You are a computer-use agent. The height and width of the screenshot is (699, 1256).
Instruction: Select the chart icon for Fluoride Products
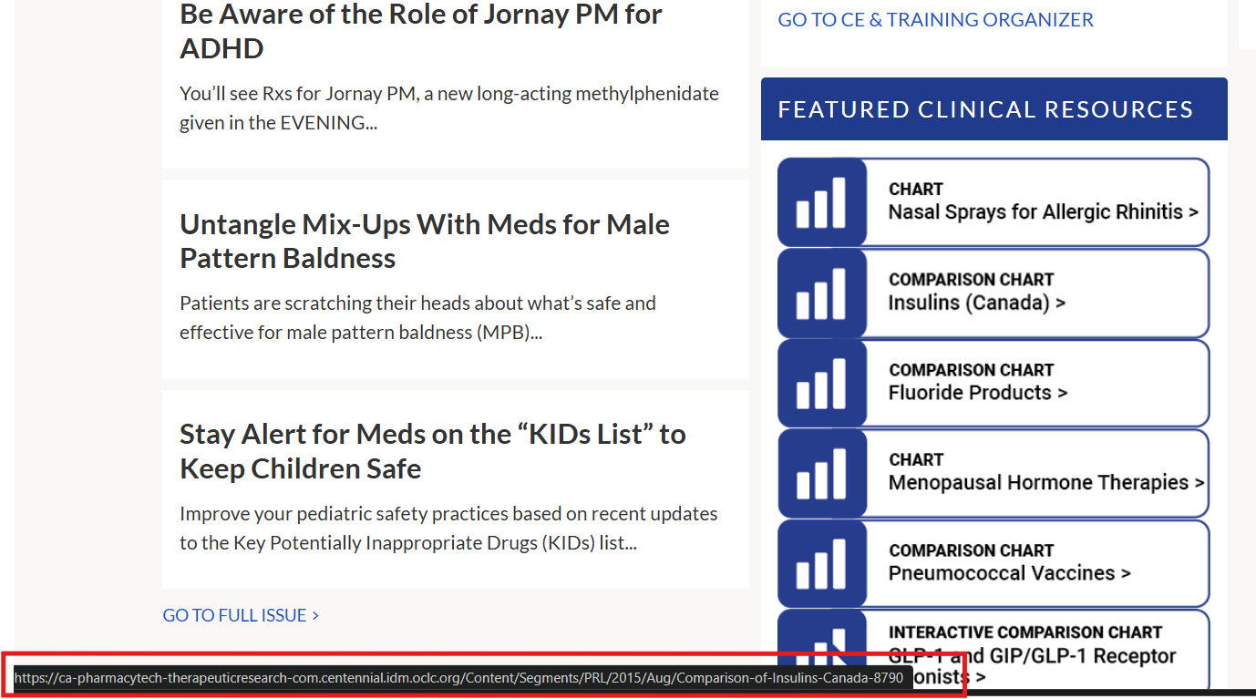[821, 383]
